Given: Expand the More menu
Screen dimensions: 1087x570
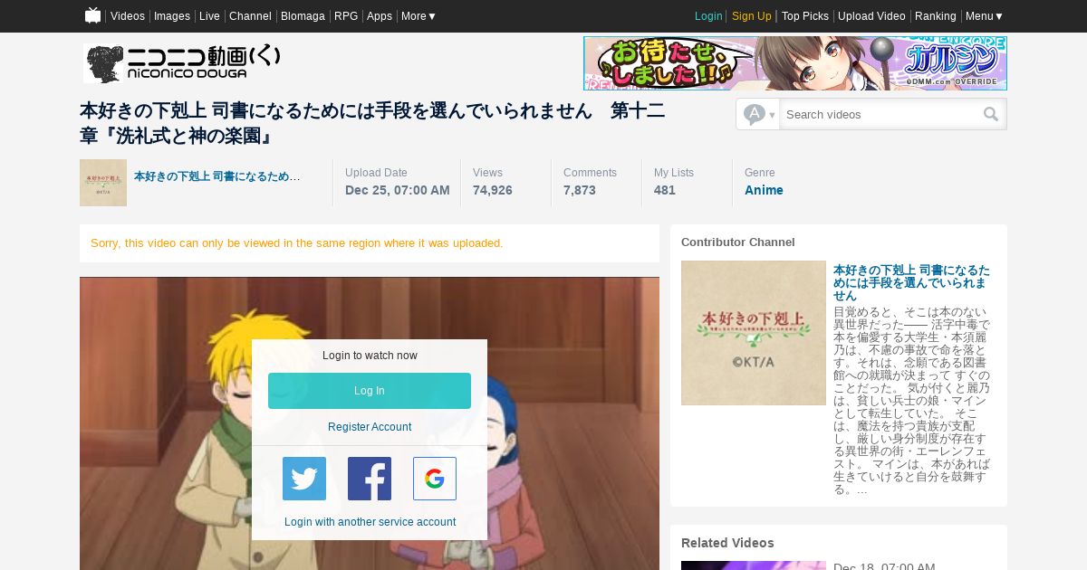Looking at the screenshot, I should (x=418, y=16).
